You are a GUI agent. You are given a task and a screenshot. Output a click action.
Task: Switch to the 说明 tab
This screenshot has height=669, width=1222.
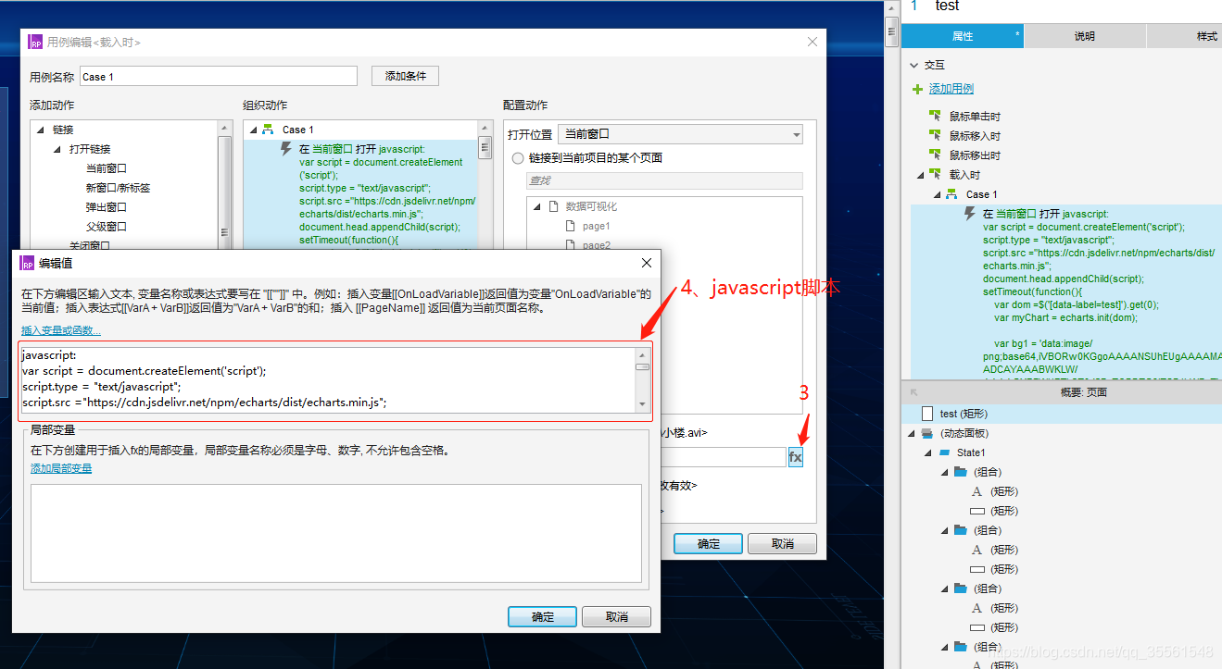click(x=1085, y=36)
